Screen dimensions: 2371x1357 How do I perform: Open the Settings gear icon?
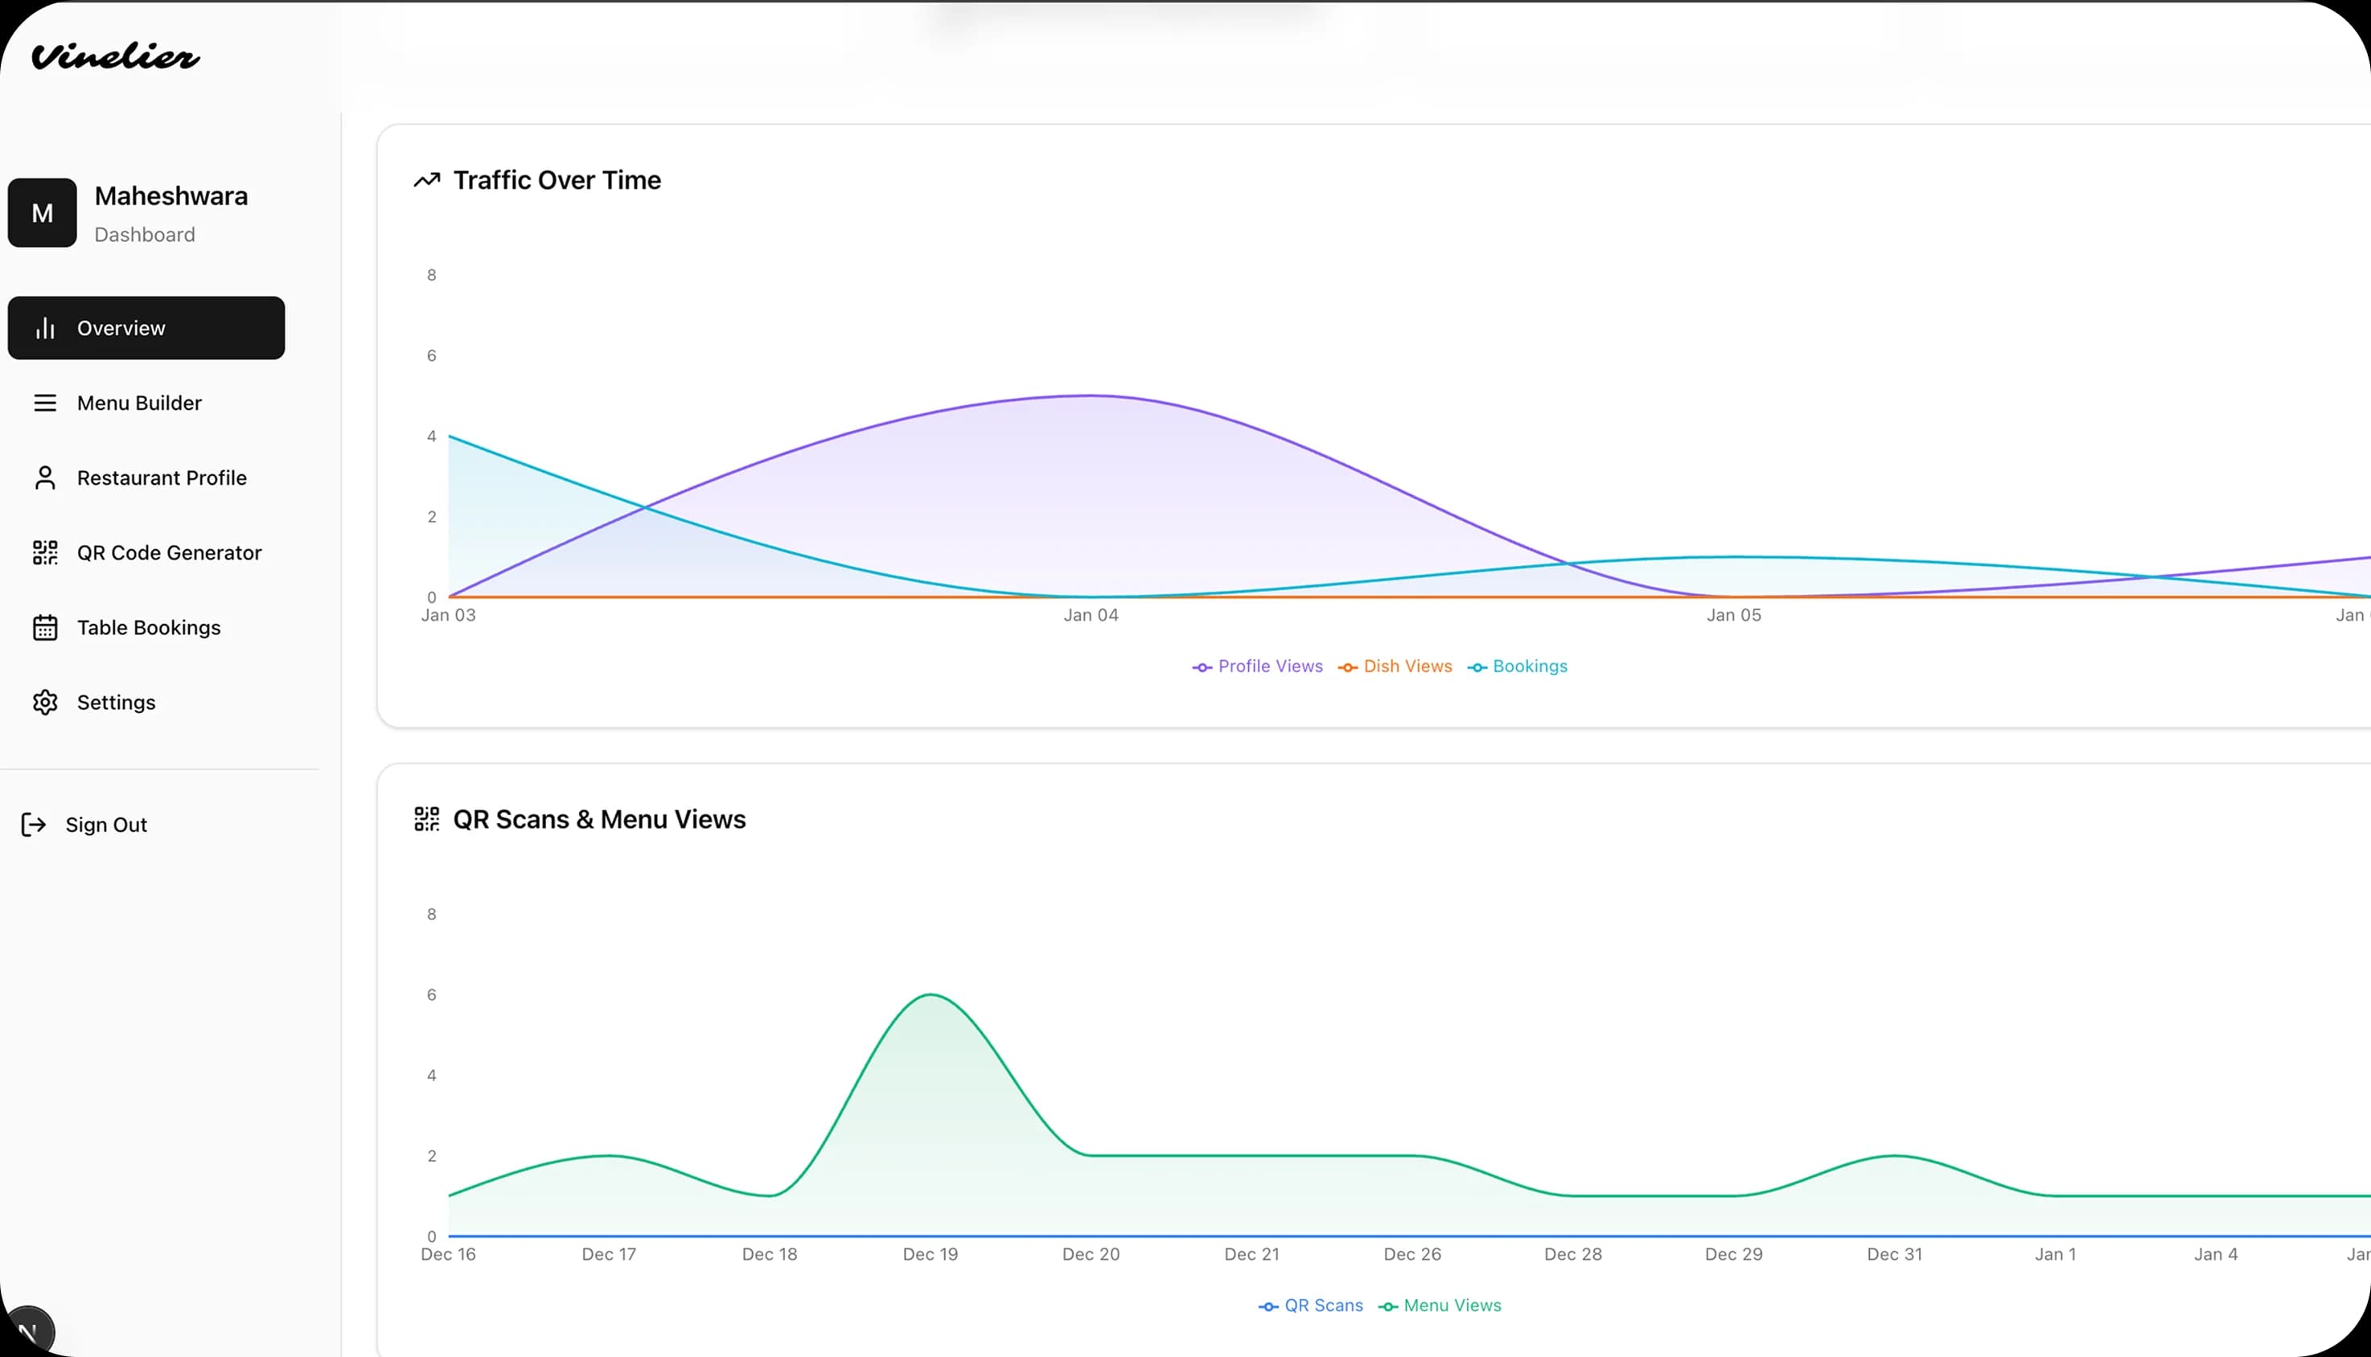coord(45,702)
